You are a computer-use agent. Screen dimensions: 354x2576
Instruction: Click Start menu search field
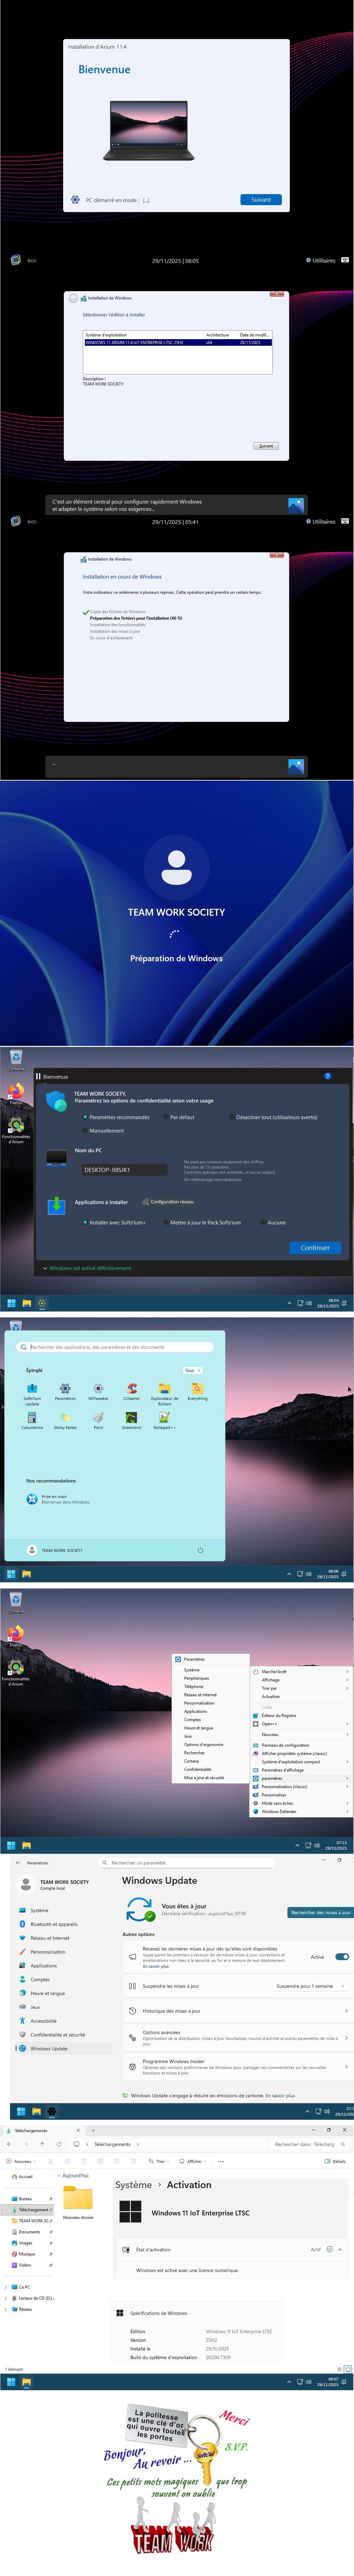pos(115,1347)
